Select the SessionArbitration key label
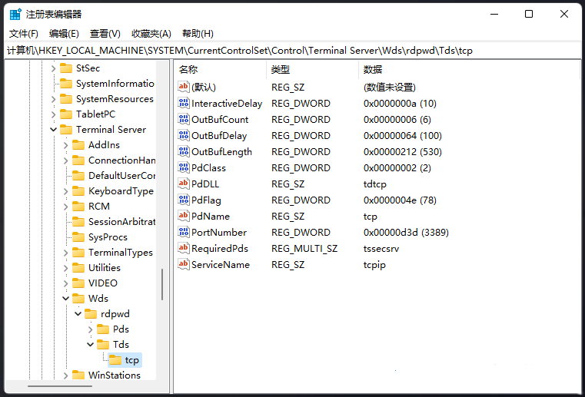The image size is (585, 397). click(x=121, y=221)
